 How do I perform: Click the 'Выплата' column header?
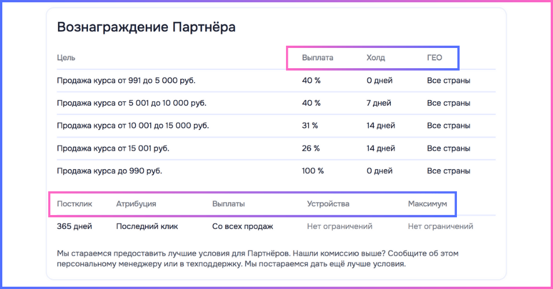coord(317,58)
